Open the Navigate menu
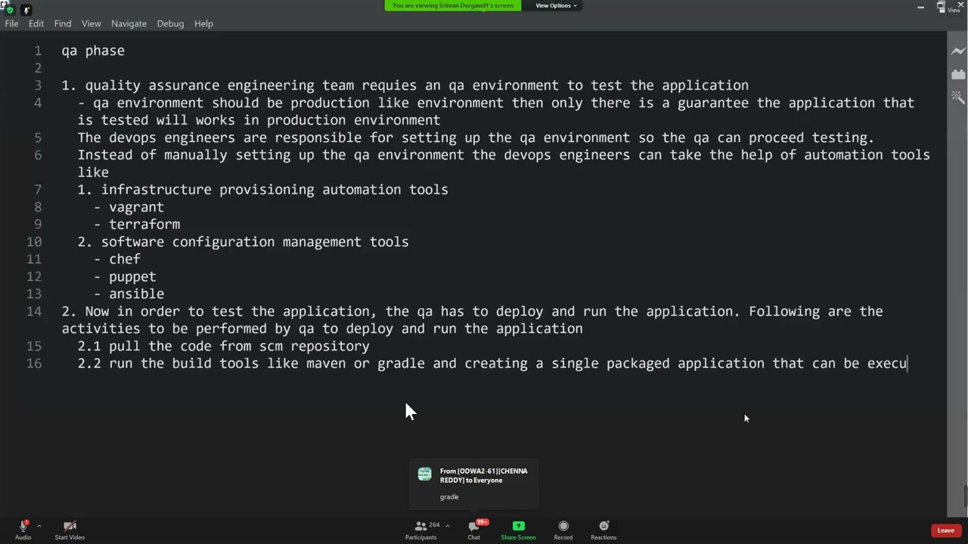Image resolution: width=968 pixels, height=544 pixels. [x=129, y=23]
